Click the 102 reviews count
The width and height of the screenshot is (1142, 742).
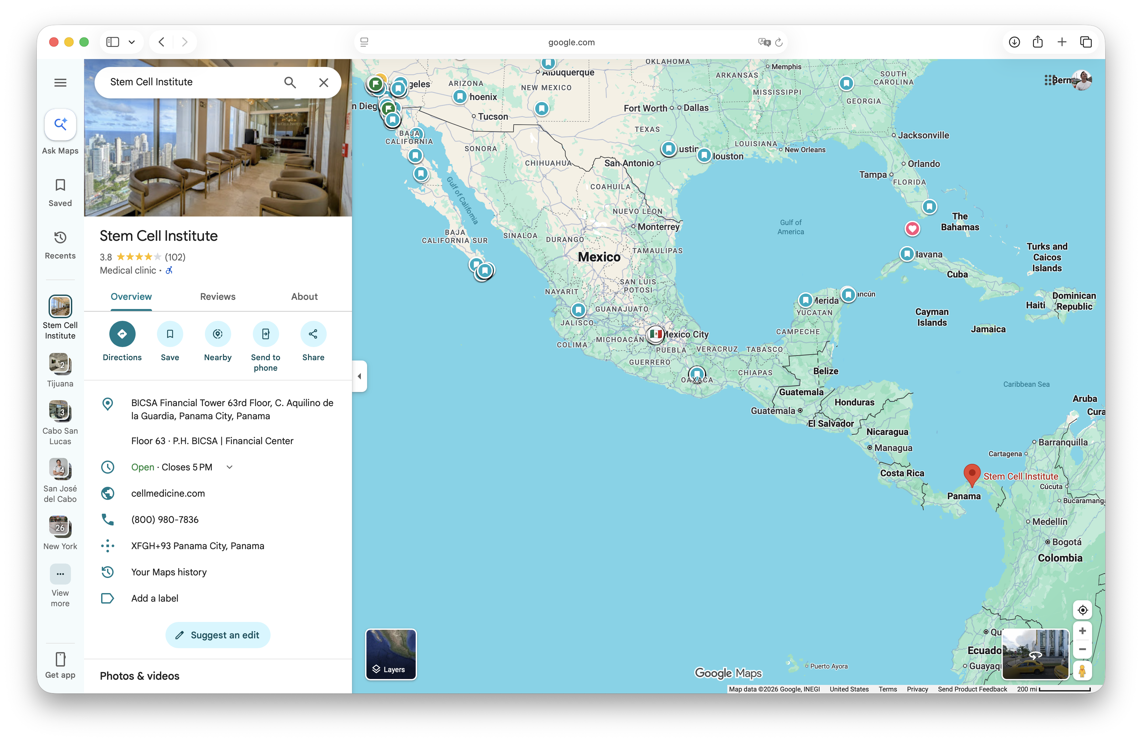(x=175, y=257)
